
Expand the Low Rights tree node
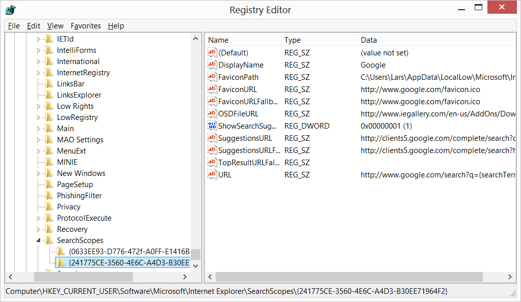tap(39, 107)
